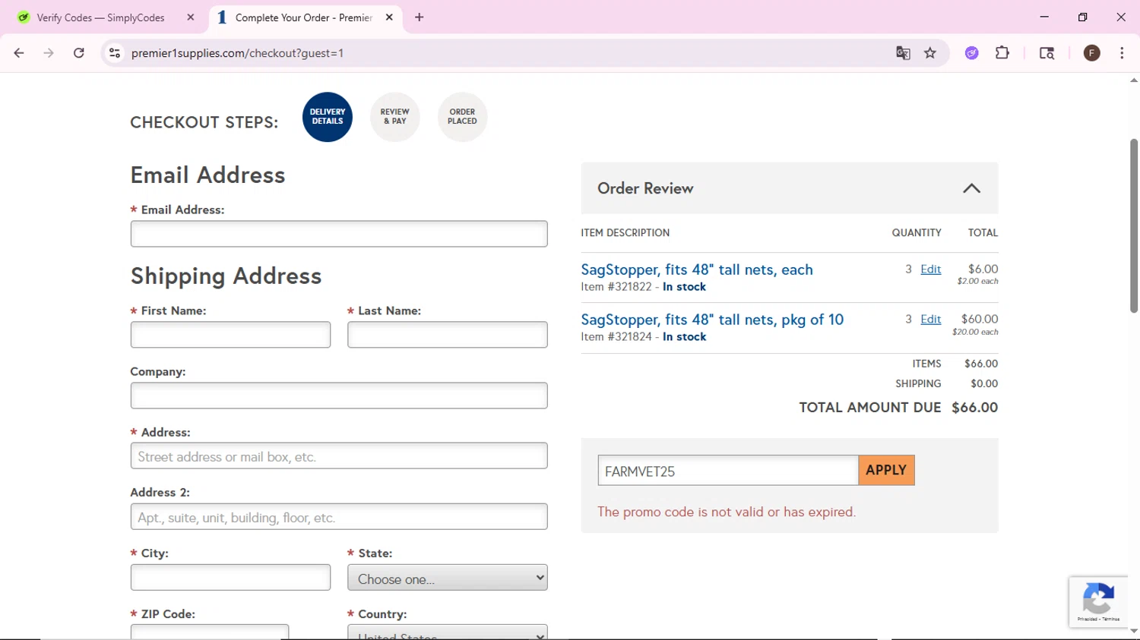Edit quantity for item #321824
Viewport: 1140px width, 640px height.
tap(931, 319)
